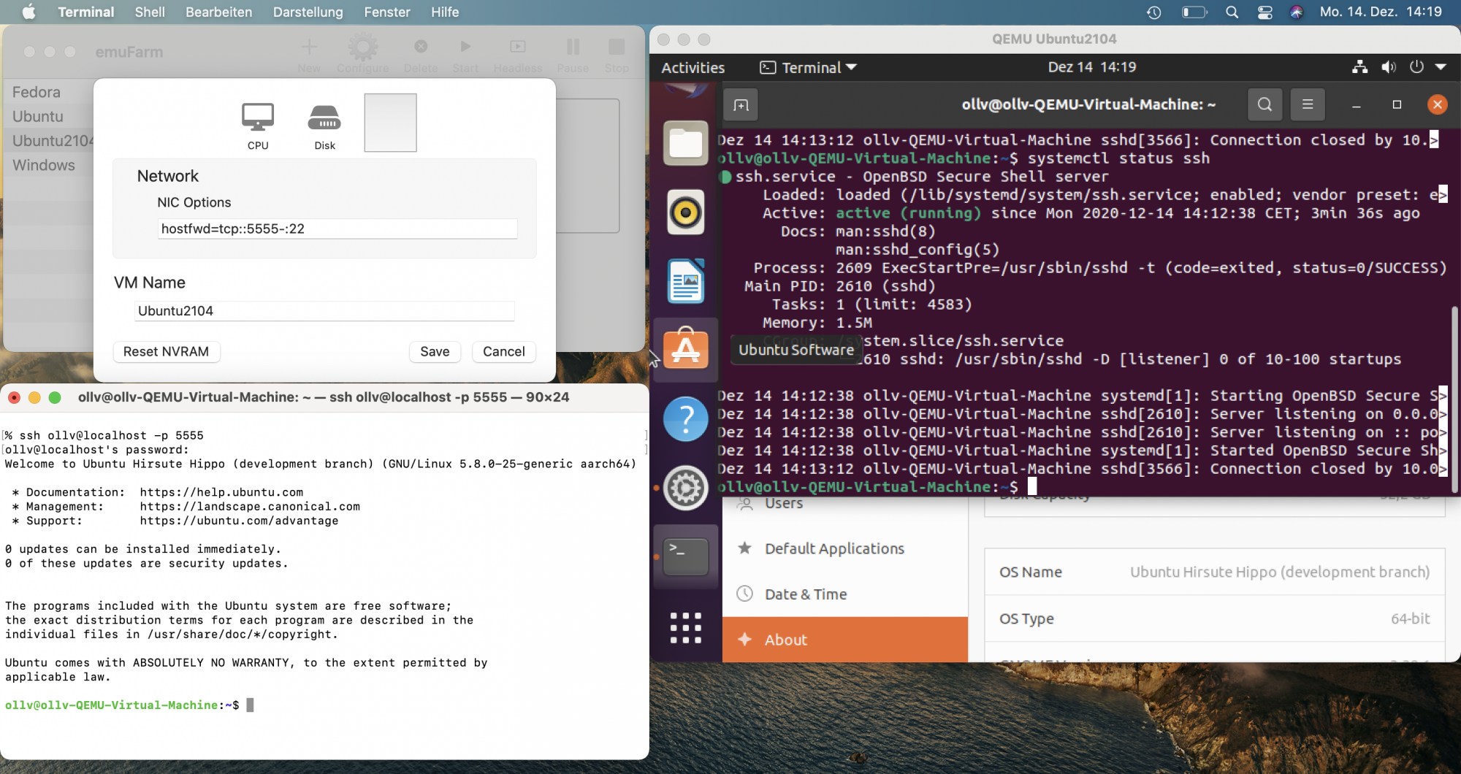Click the OS Name row in About
Screen dimensions: 1461x774
tap(1214, 572)
